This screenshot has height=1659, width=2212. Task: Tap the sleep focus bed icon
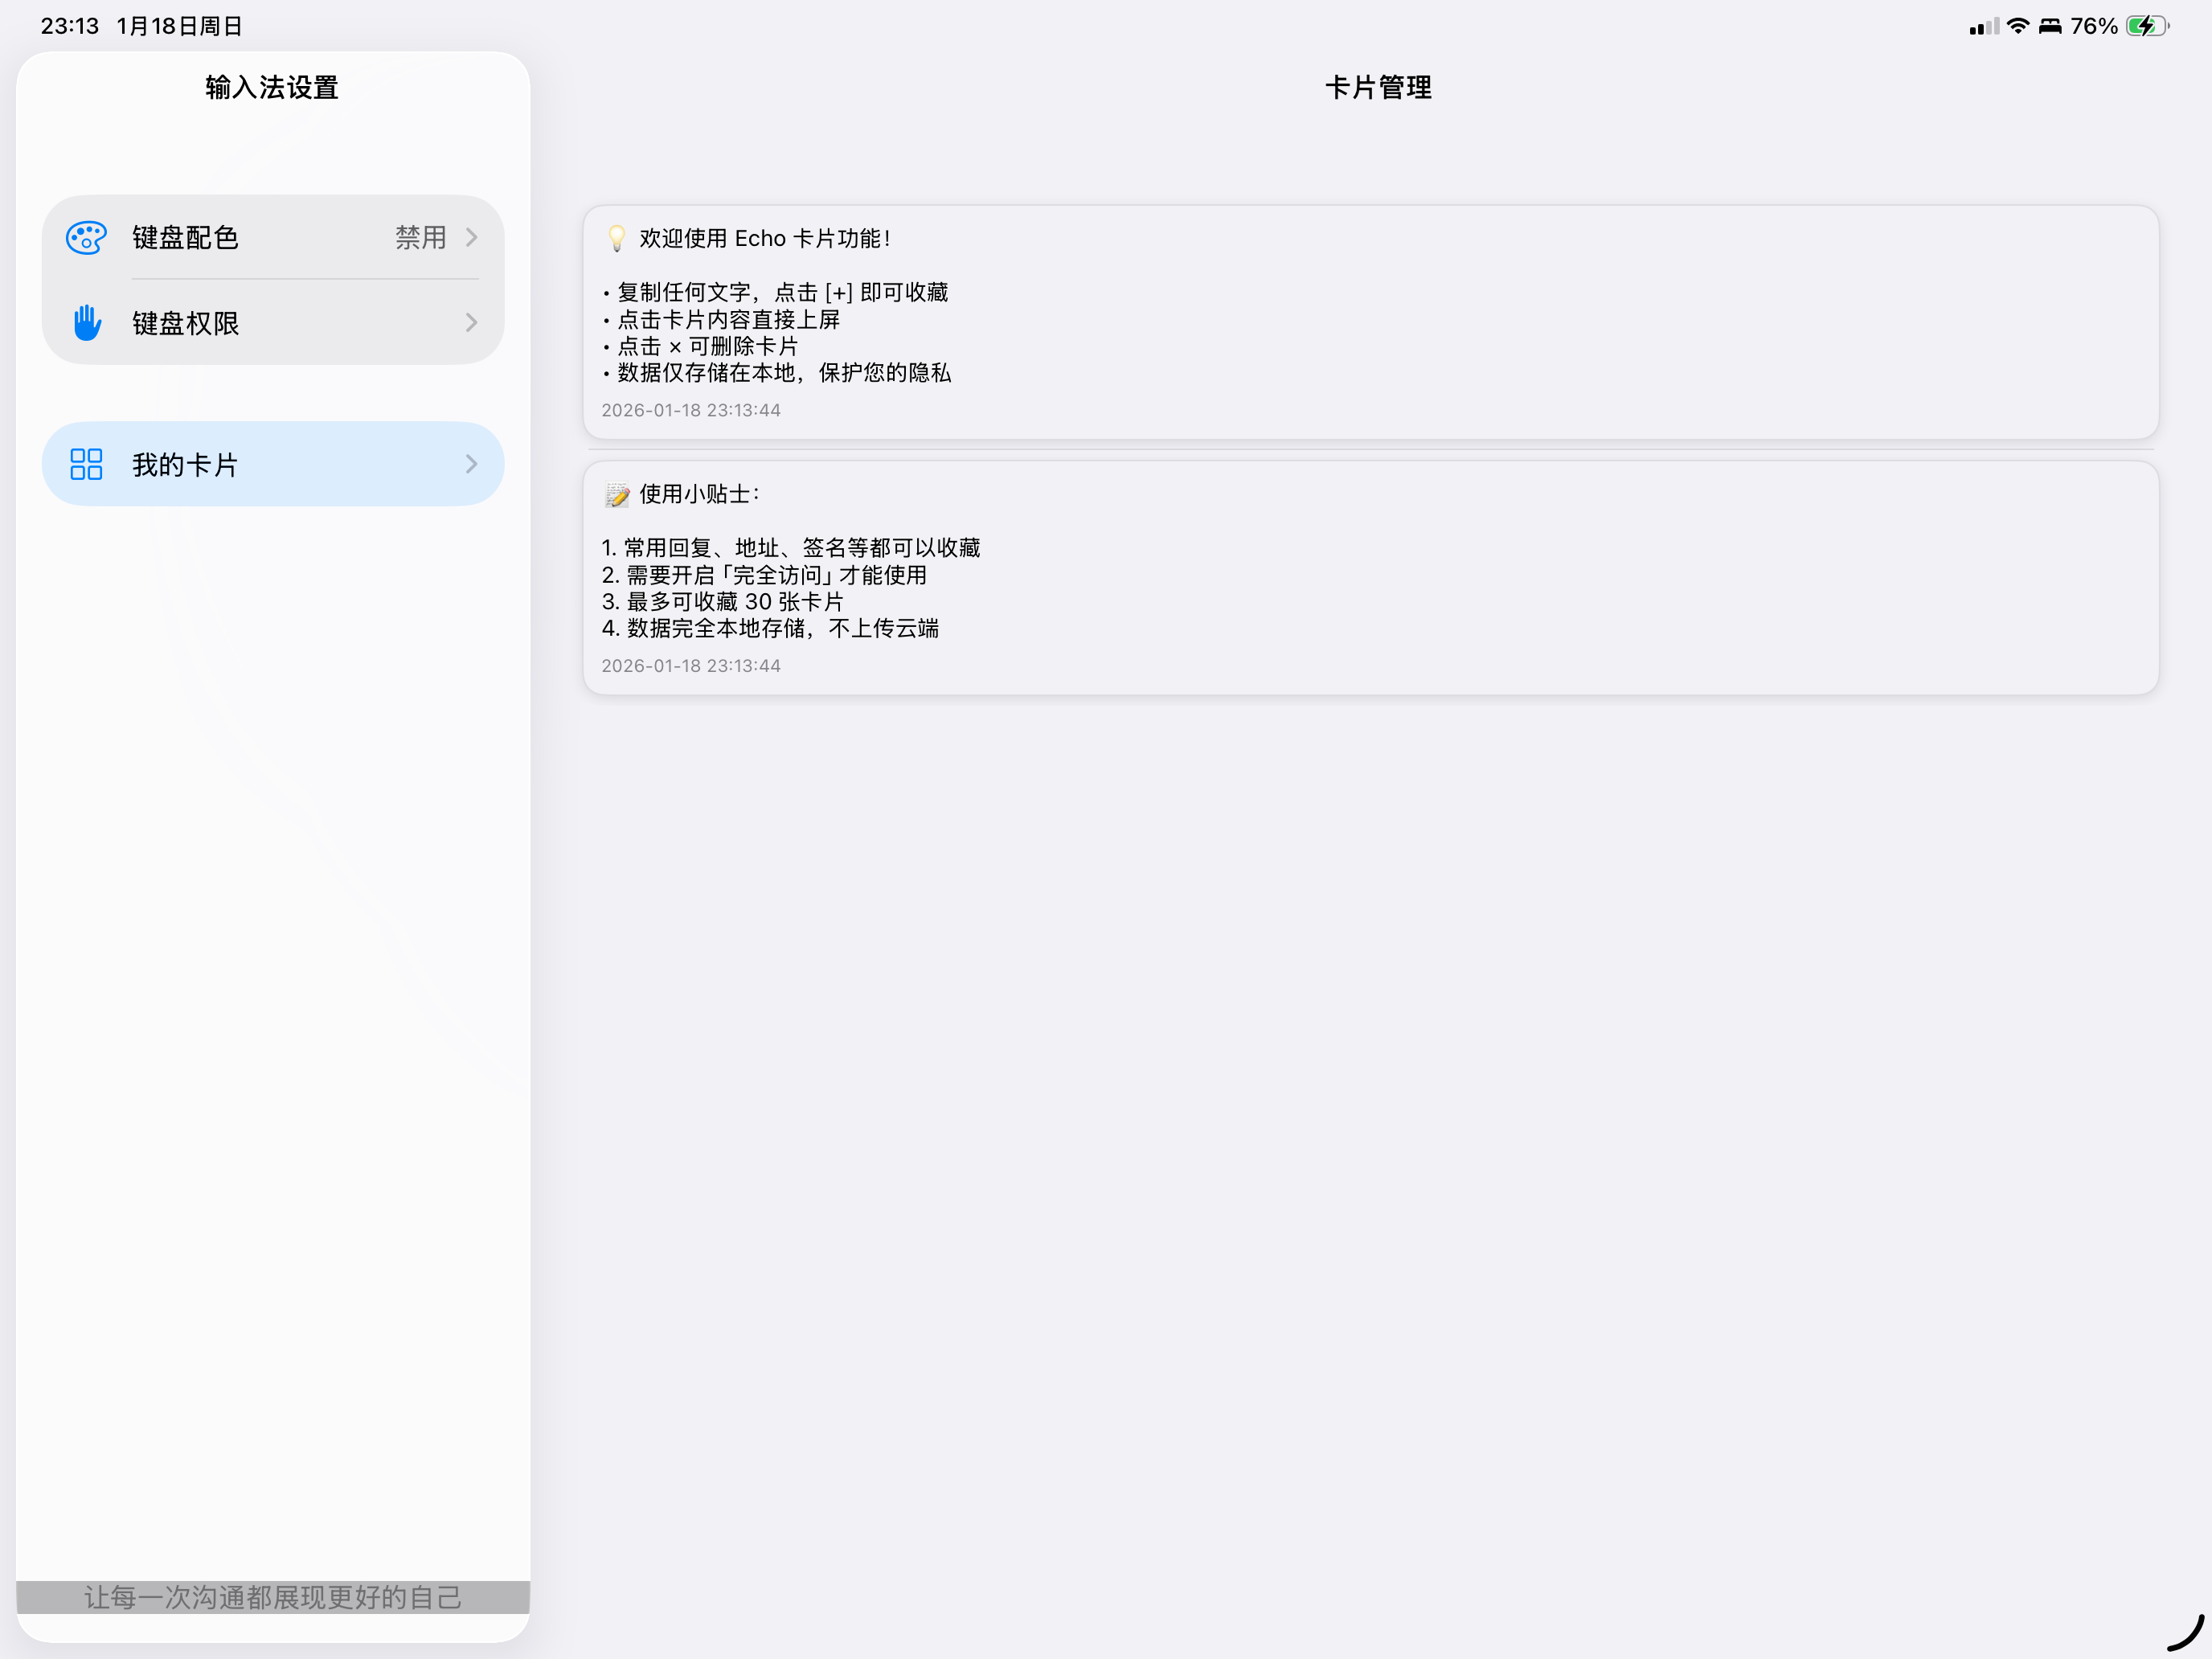[2050, 26]
